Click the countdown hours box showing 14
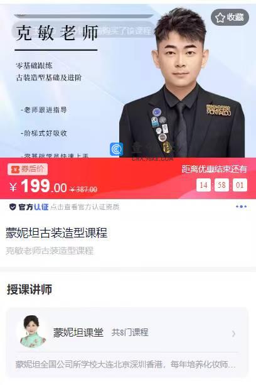 pyautogui.click(x=203, y=185)
